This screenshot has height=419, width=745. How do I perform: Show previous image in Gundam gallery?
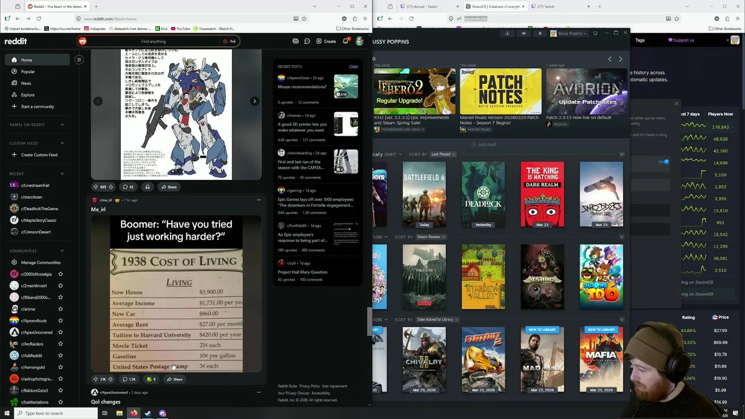98,101
